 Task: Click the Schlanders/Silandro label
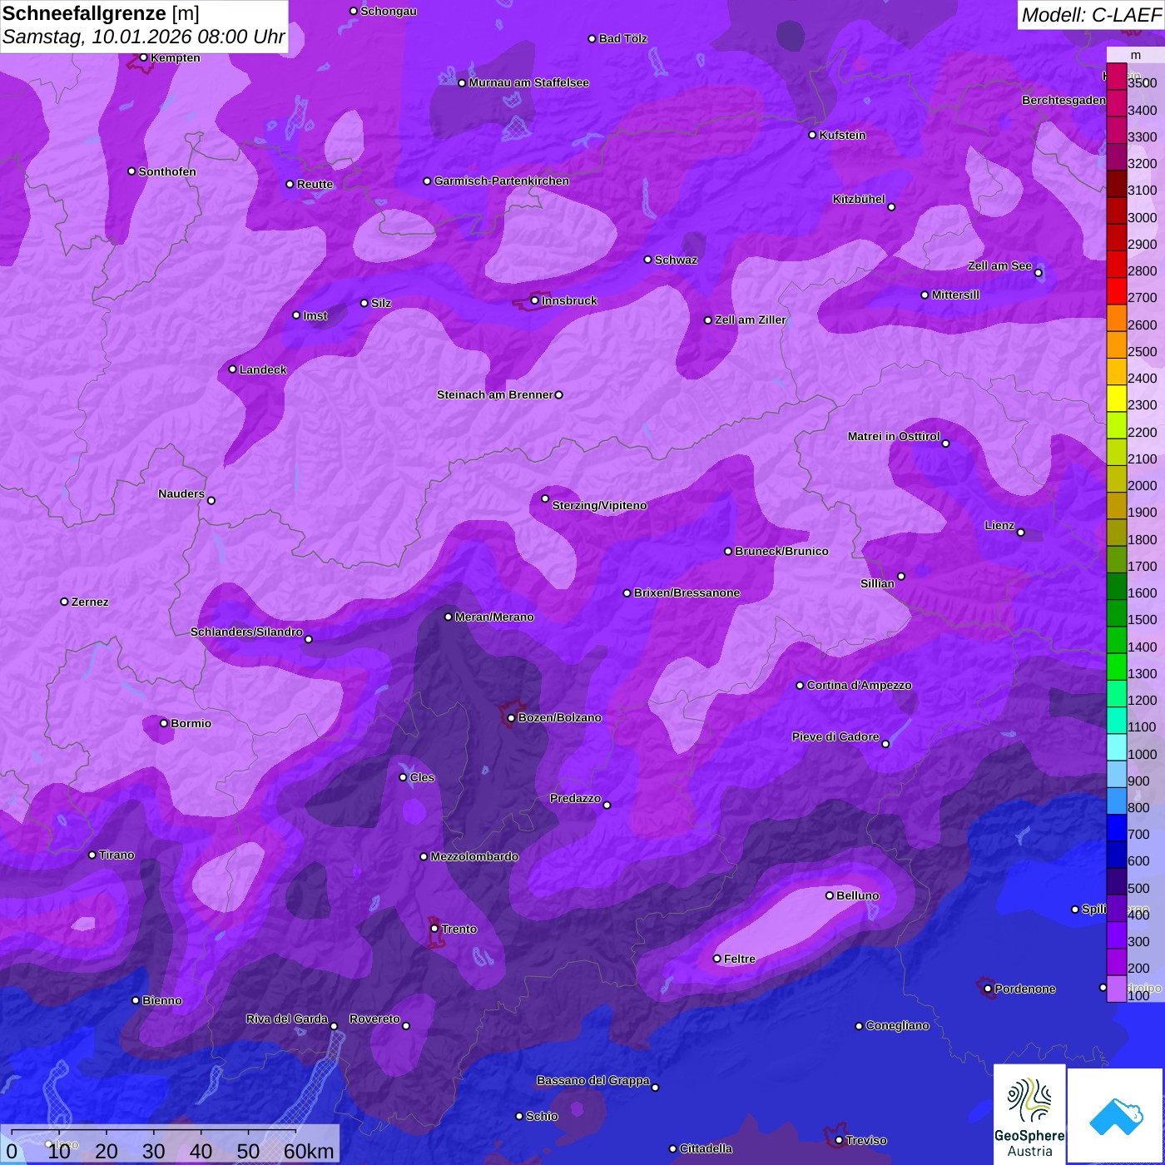pos(246,632)
